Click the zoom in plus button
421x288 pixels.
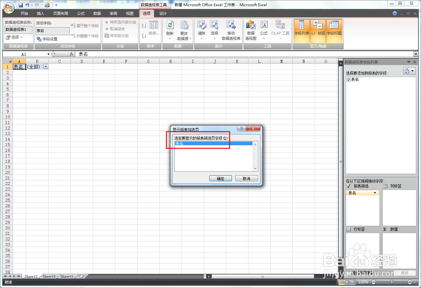[x=410, y=282]
